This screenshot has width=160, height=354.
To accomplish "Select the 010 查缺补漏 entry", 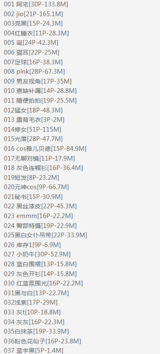I will pos(40,91).
